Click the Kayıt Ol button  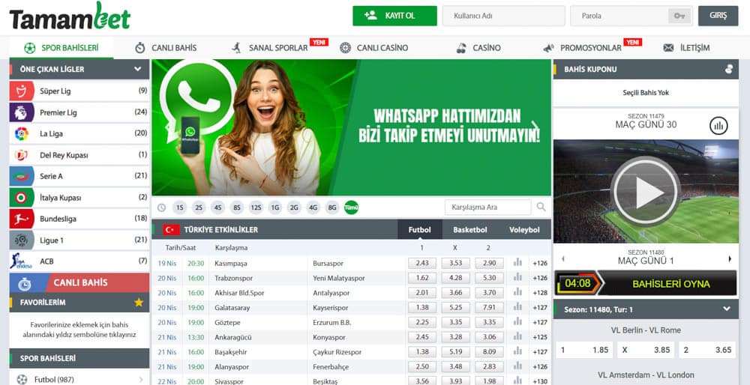click(x=394, y=16)
